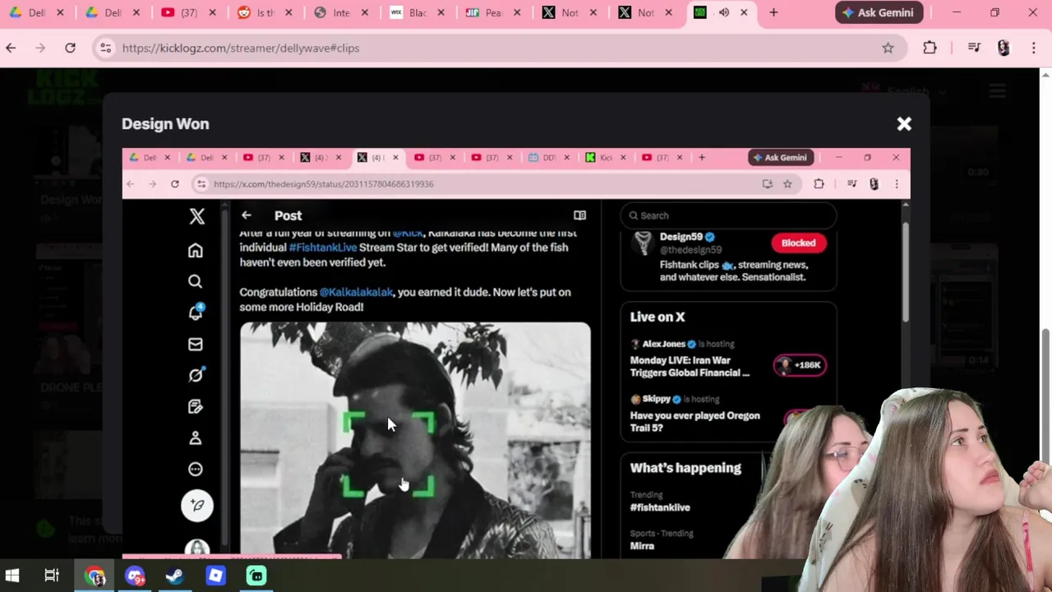The width and height of the screenshot is (1052, 592).
Task: Open Chrome three-dot menu
Action: 1033,48
